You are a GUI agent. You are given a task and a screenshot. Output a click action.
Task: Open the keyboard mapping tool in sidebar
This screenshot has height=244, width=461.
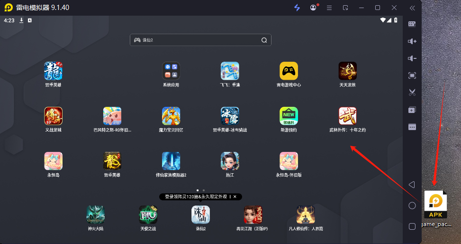coord(412,24)
